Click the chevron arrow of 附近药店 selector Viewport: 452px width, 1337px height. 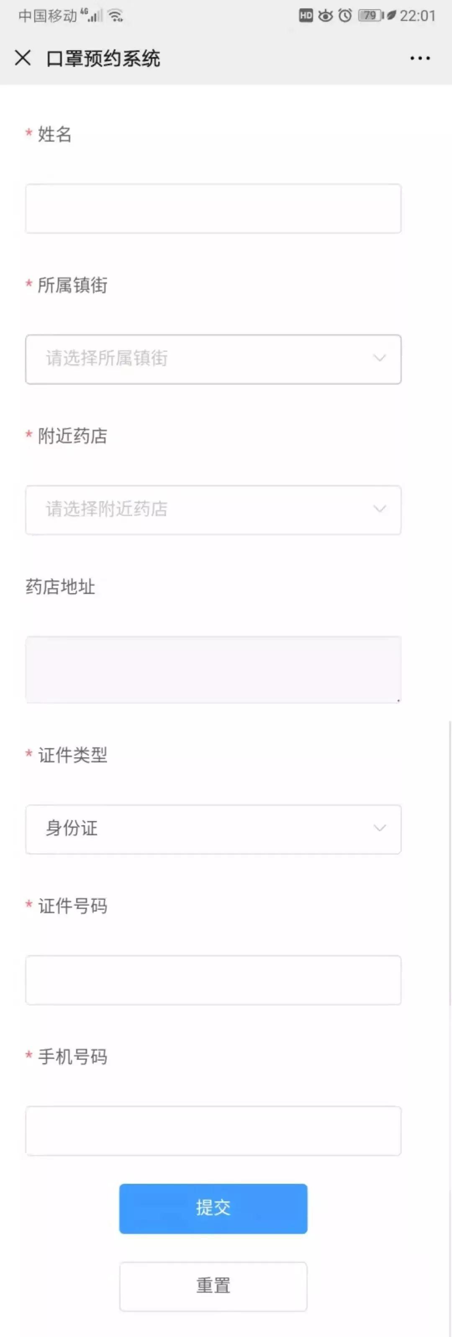pos(380,509)
